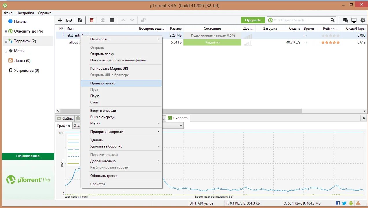Click the Facebook icon in status bar
Viewport: 368px width, 208px height.
point(338,203)
